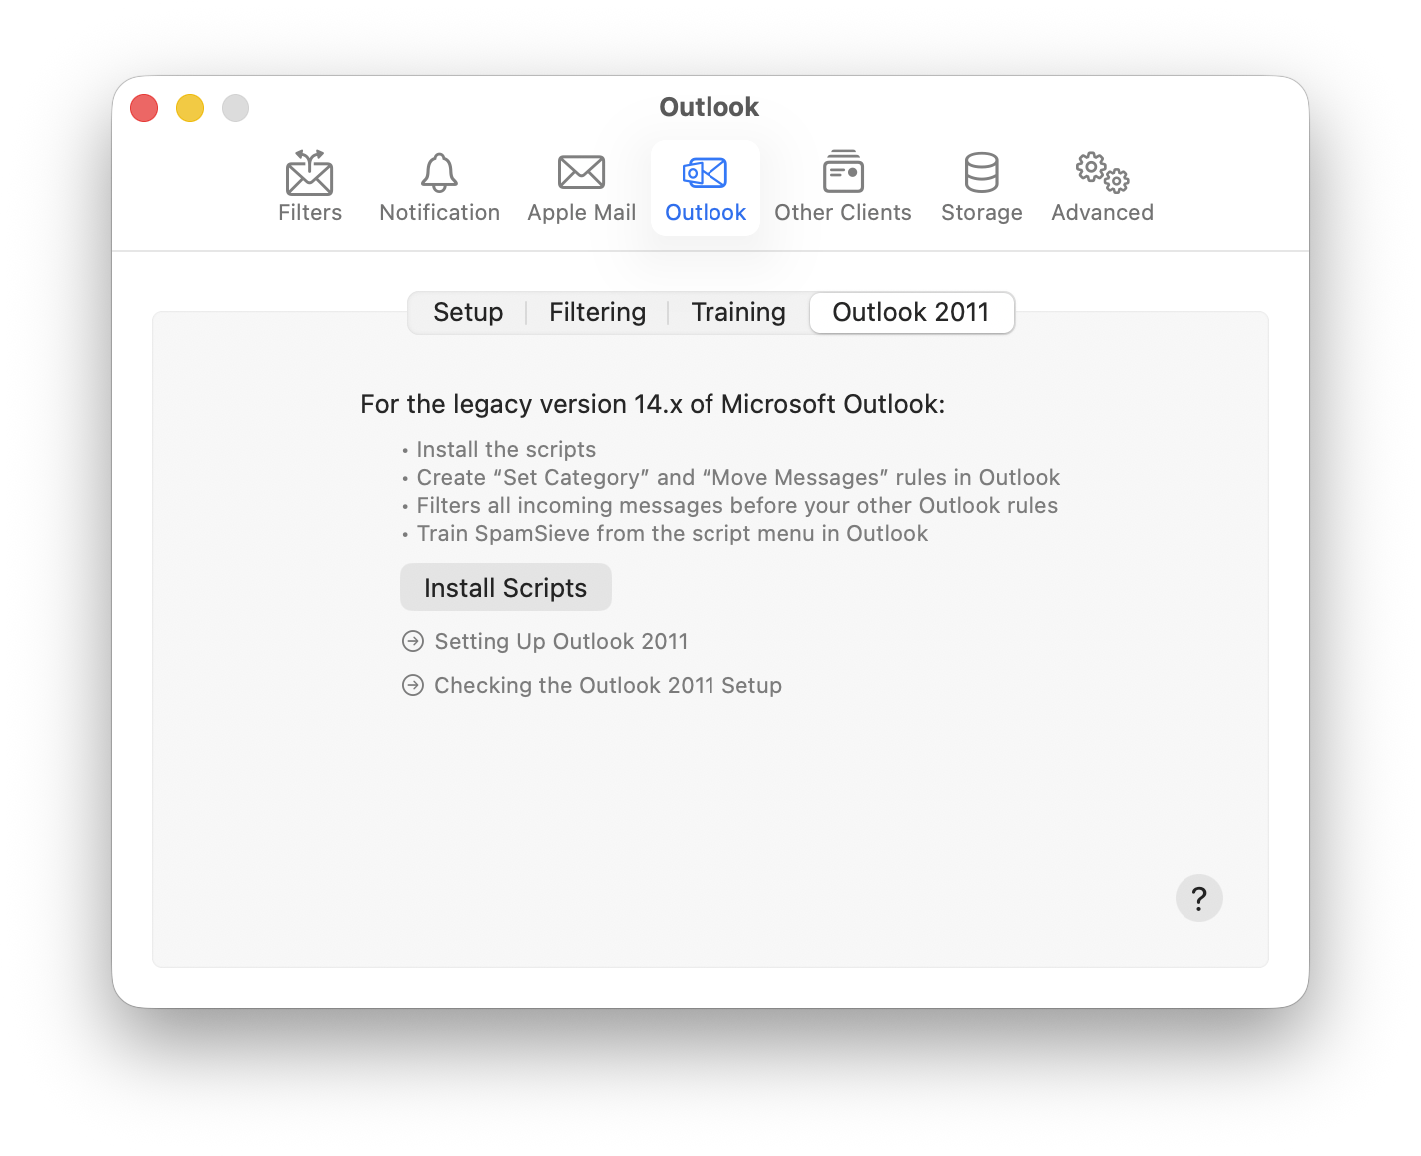Click the legacy version 14.x heading text
The height and width of the screenshot is (1156, 1421).
coord(653,404)
